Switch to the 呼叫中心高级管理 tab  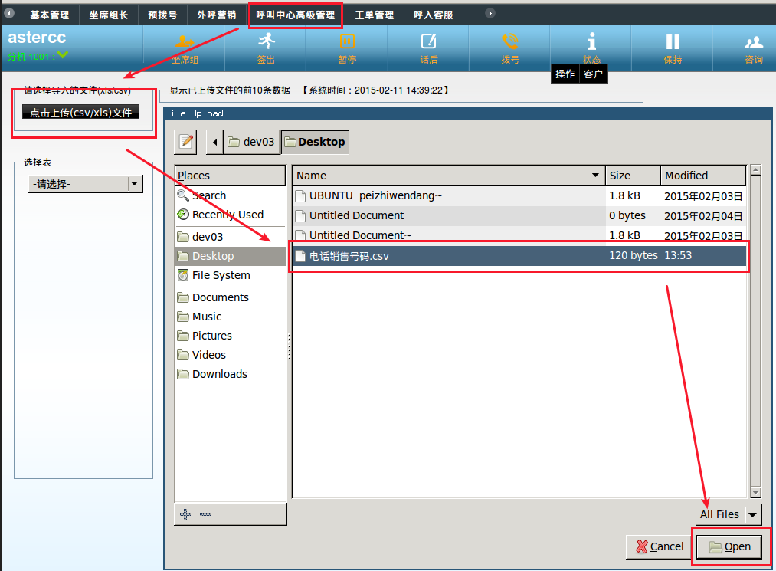[295, 15]
